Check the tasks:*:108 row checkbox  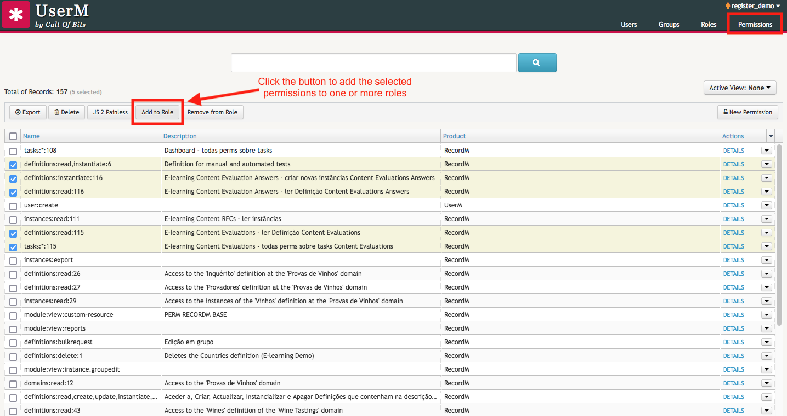pyautogui.click(x=13, y=151)
